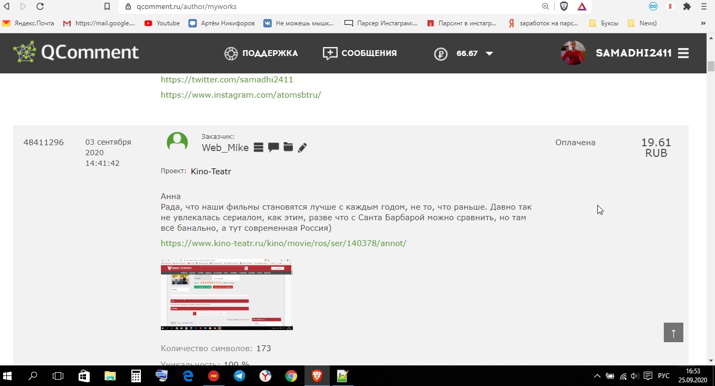Open the browser extensions puzzle icon
This screenshot has width=715, height=386.
(687, 7)
